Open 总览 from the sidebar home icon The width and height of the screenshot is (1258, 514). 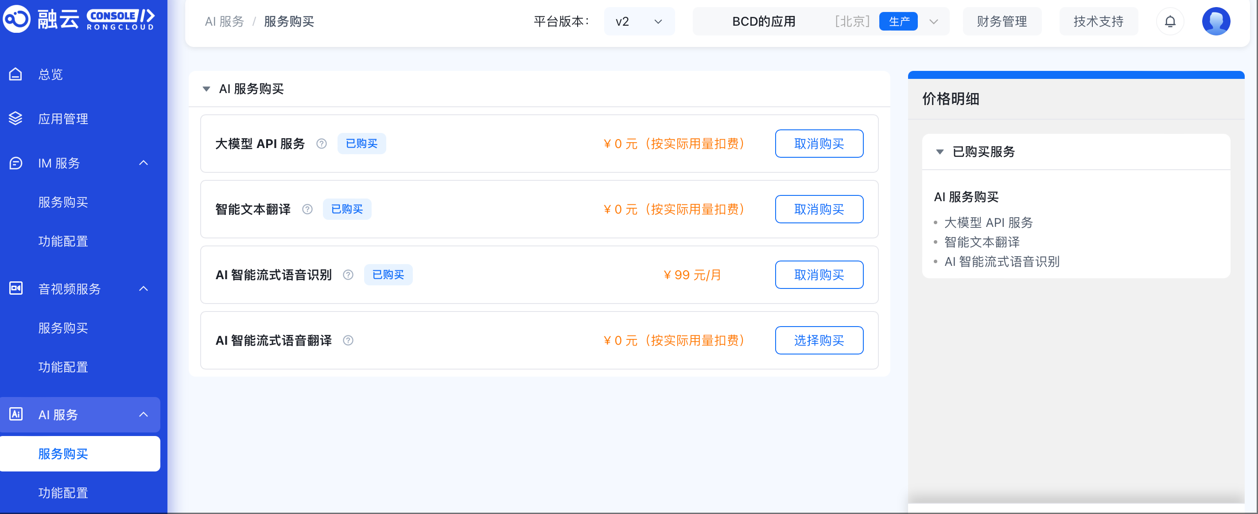click(16, 74)
